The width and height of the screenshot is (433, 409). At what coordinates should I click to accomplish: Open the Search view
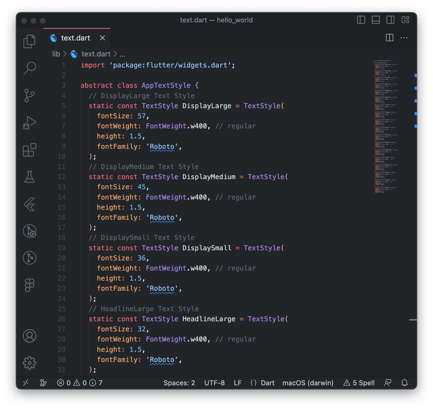[x=29, y=68]
